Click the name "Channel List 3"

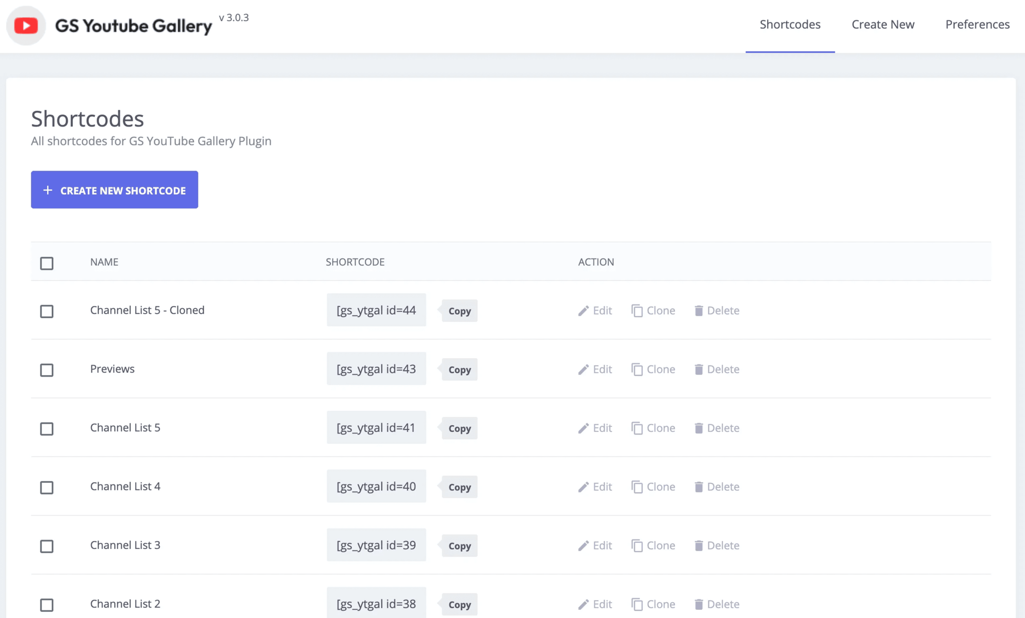point(125,545)
